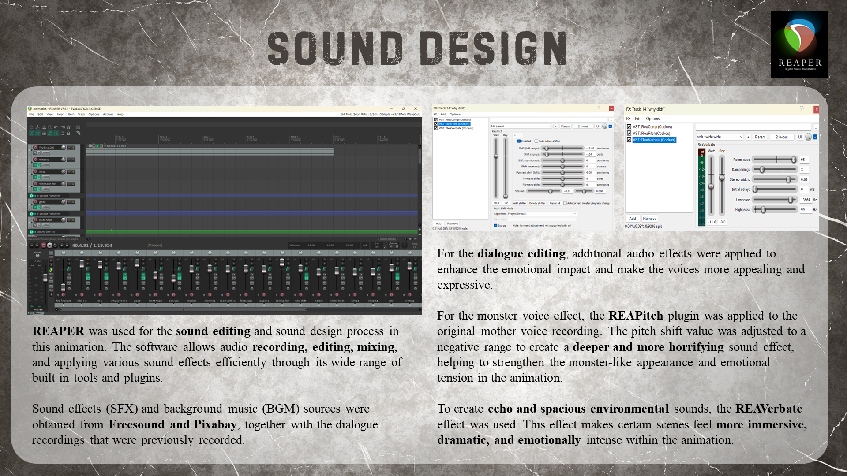Click the 'Dampening' slider in ReaVerbate
This screenshot has width=847, height=476.
[x=775, y=169]
